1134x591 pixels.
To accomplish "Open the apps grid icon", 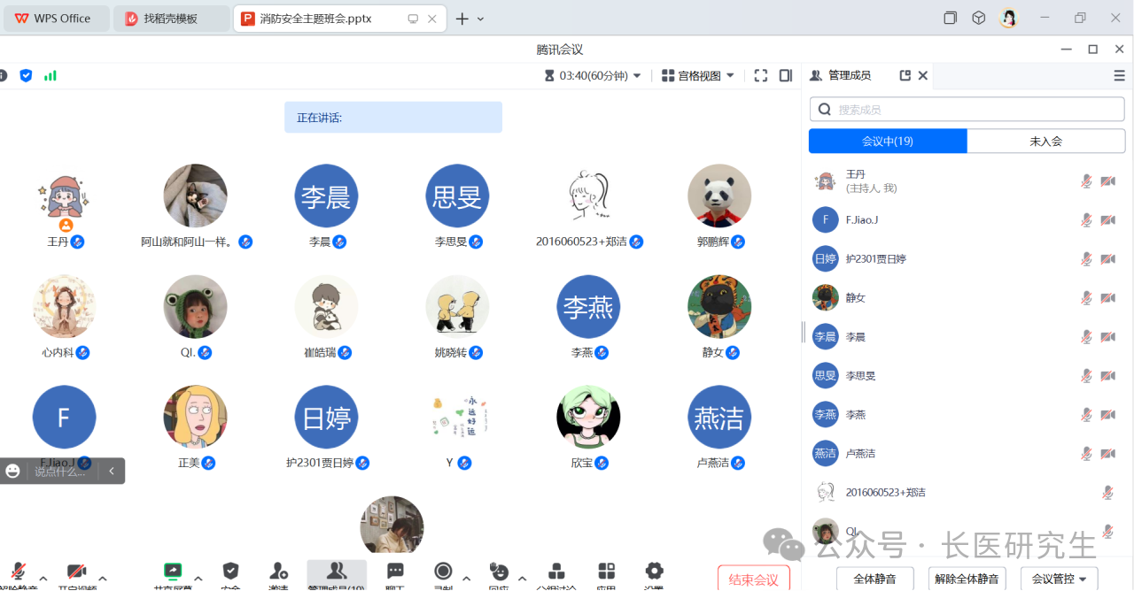I will click(606, 571).
